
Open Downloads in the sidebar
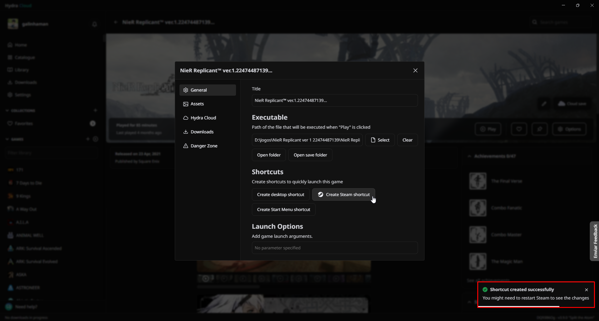pos(25,82)
